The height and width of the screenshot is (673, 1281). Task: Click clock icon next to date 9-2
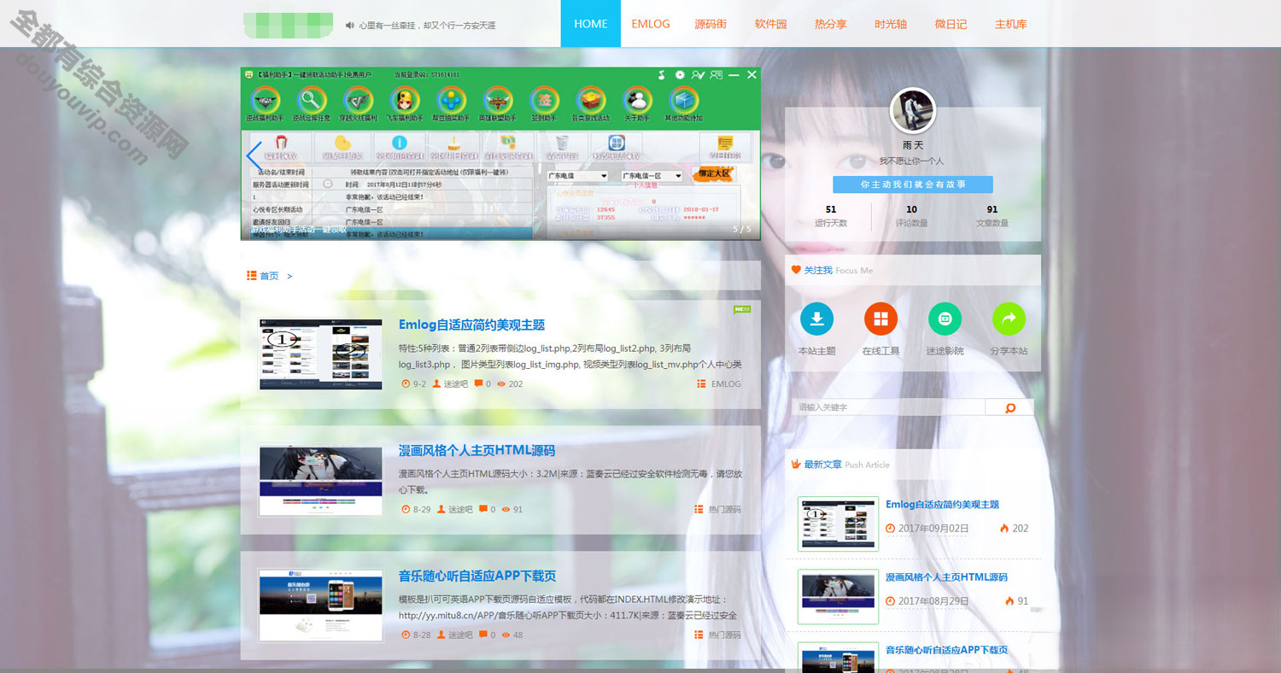406,384
